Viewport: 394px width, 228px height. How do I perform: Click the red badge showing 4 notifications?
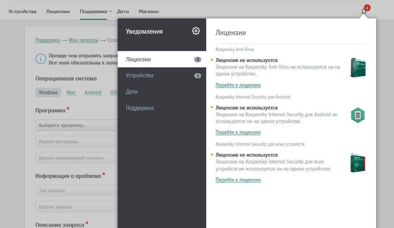pos(367,8)
